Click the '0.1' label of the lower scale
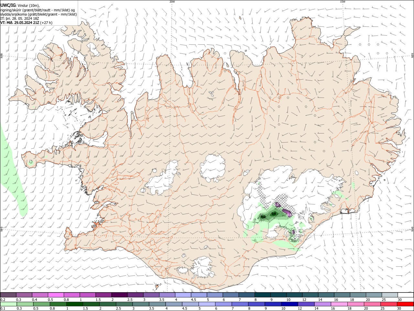 tap(3, 309)
